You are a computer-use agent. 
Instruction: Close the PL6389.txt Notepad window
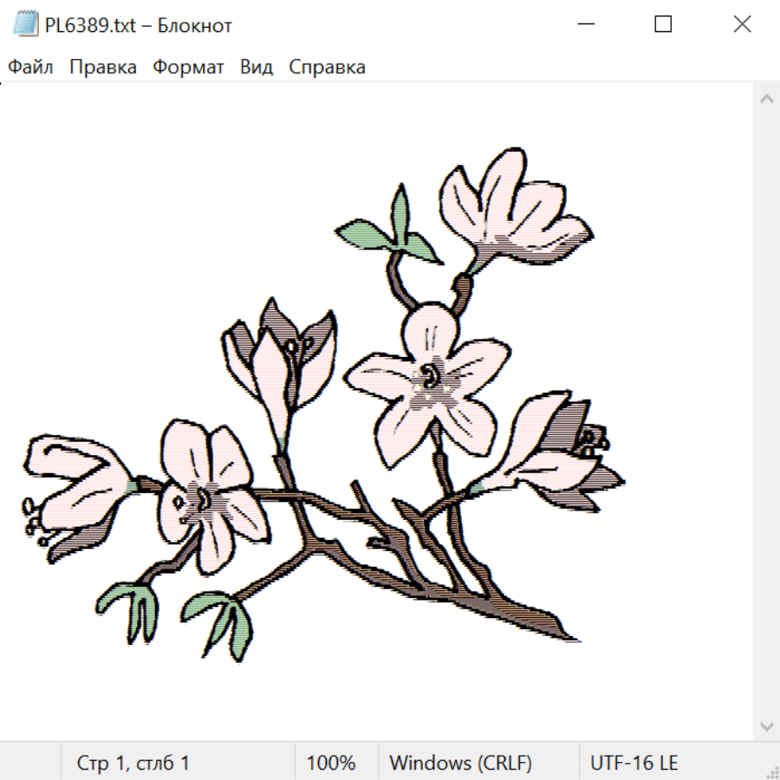click(x=742, y=24)
